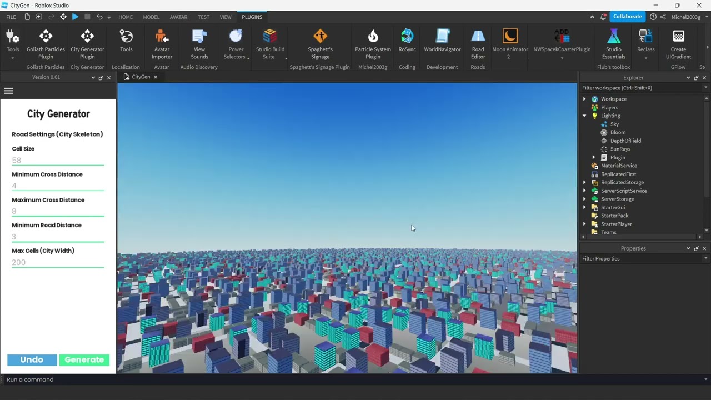
Task: Open the Particle System Plugin
Action: 373,44
